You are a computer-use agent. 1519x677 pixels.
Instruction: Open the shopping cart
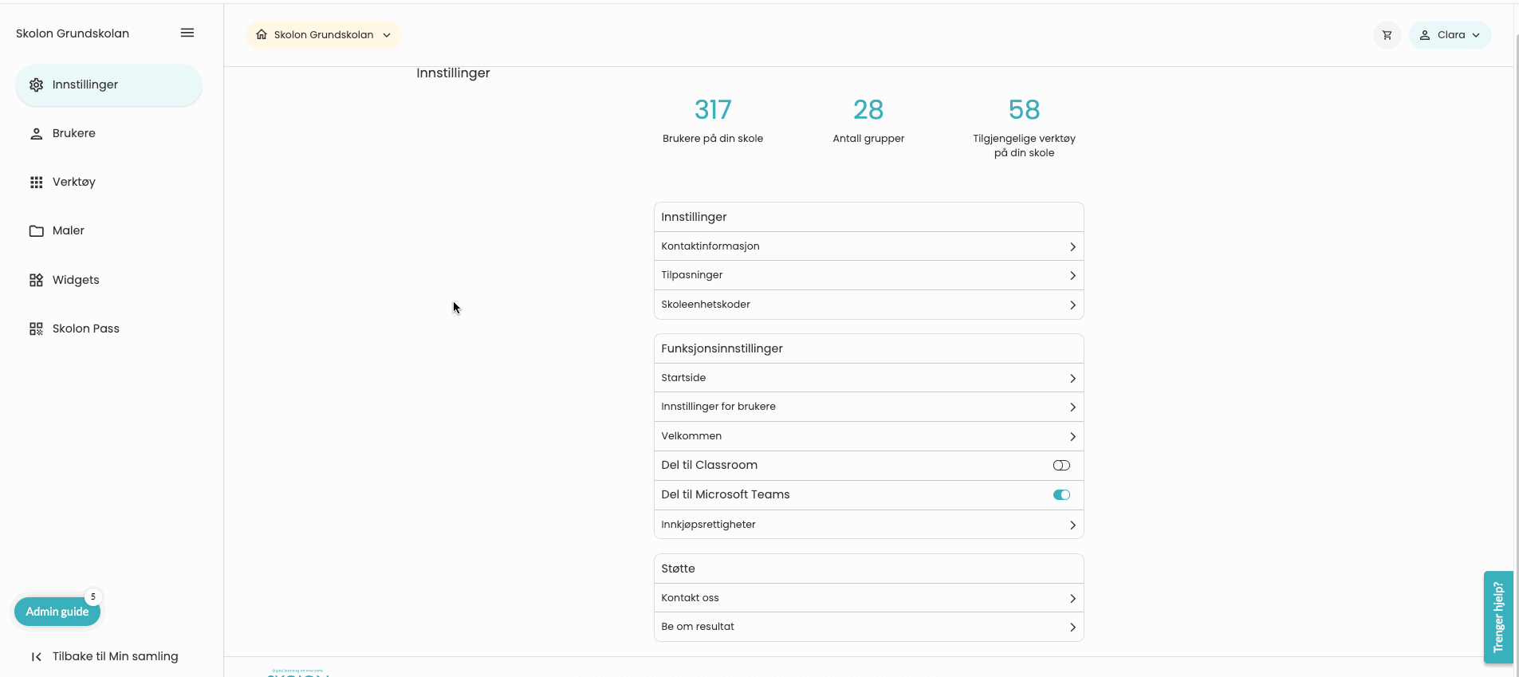[1387, 35]
